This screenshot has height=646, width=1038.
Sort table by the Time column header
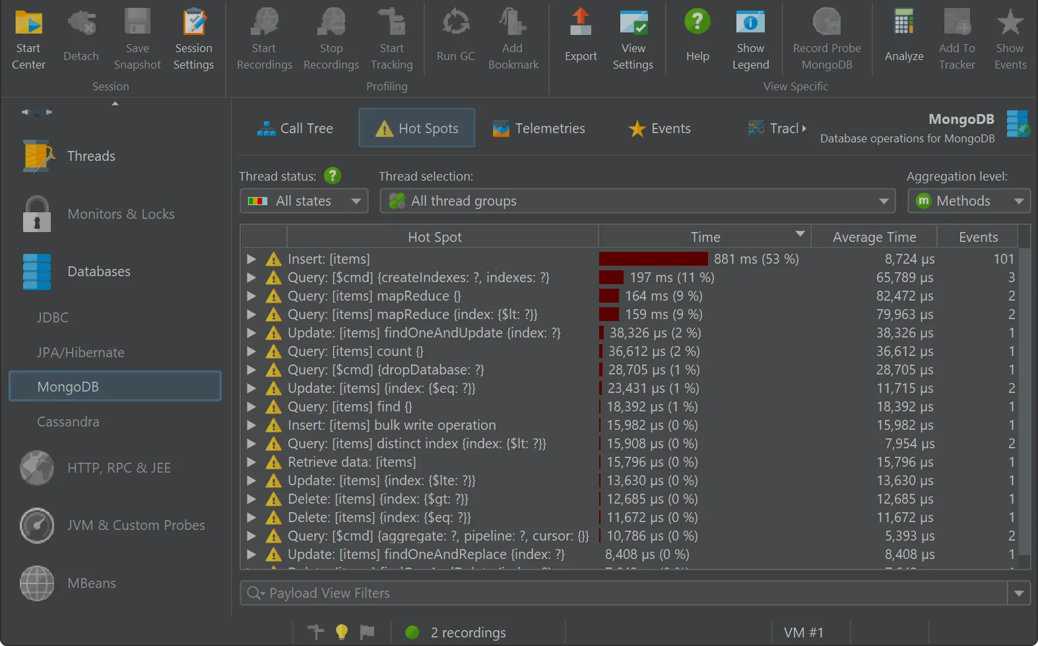pyautogui.click(x=705, y=237)
